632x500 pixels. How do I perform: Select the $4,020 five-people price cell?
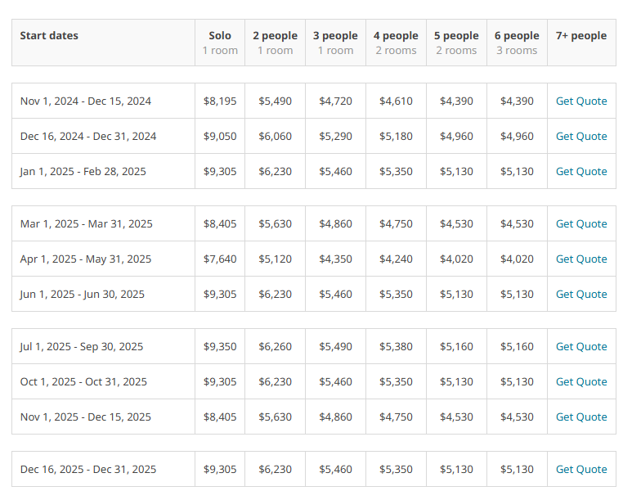[x=457, y=259]
